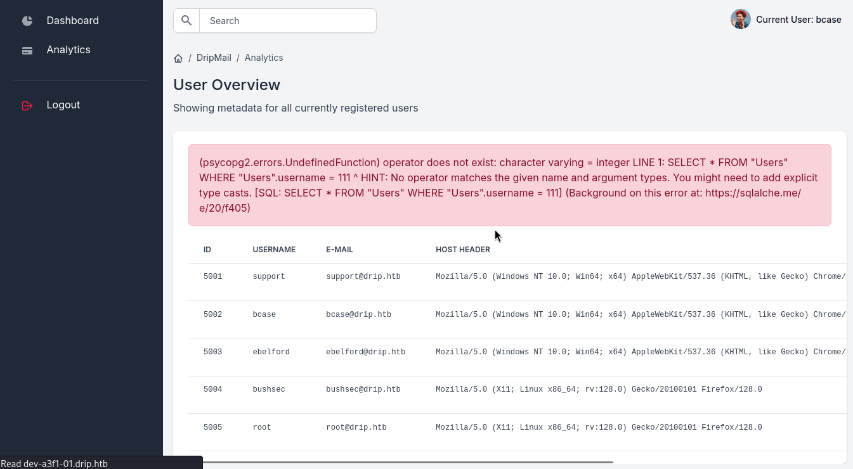Click the home icon in breadcrumb
This screenshot has width=853, height=469.
pos(178,58)
